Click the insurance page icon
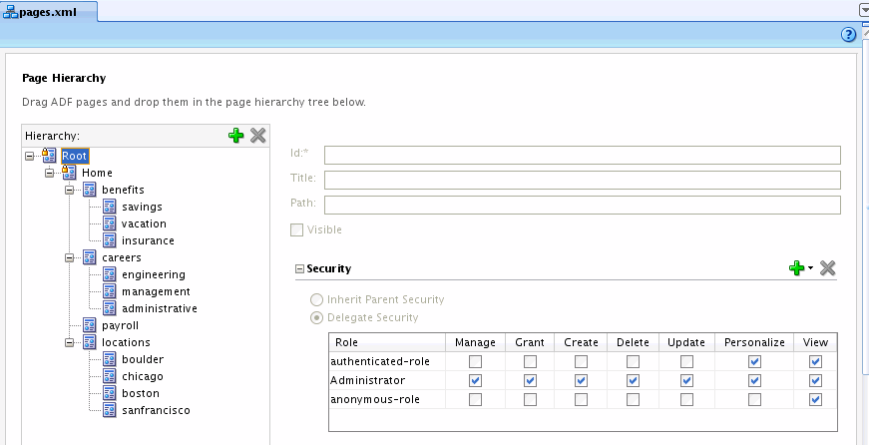Image resolution: width=869 pixels, height=445 pixels. tap(109, 240)
